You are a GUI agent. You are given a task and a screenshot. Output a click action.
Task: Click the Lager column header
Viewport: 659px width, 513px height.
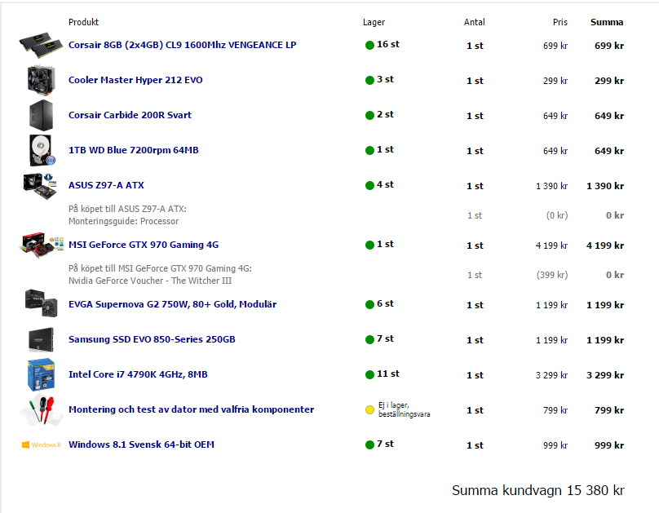click(x=374, y=22)
